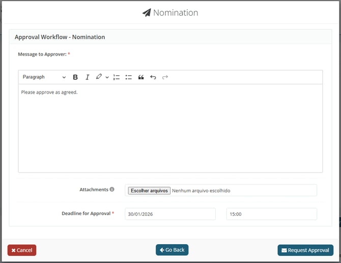The image size is (341, 263).
Task: Open the Paragraph style dropdown
Action: tap(44, 77)
